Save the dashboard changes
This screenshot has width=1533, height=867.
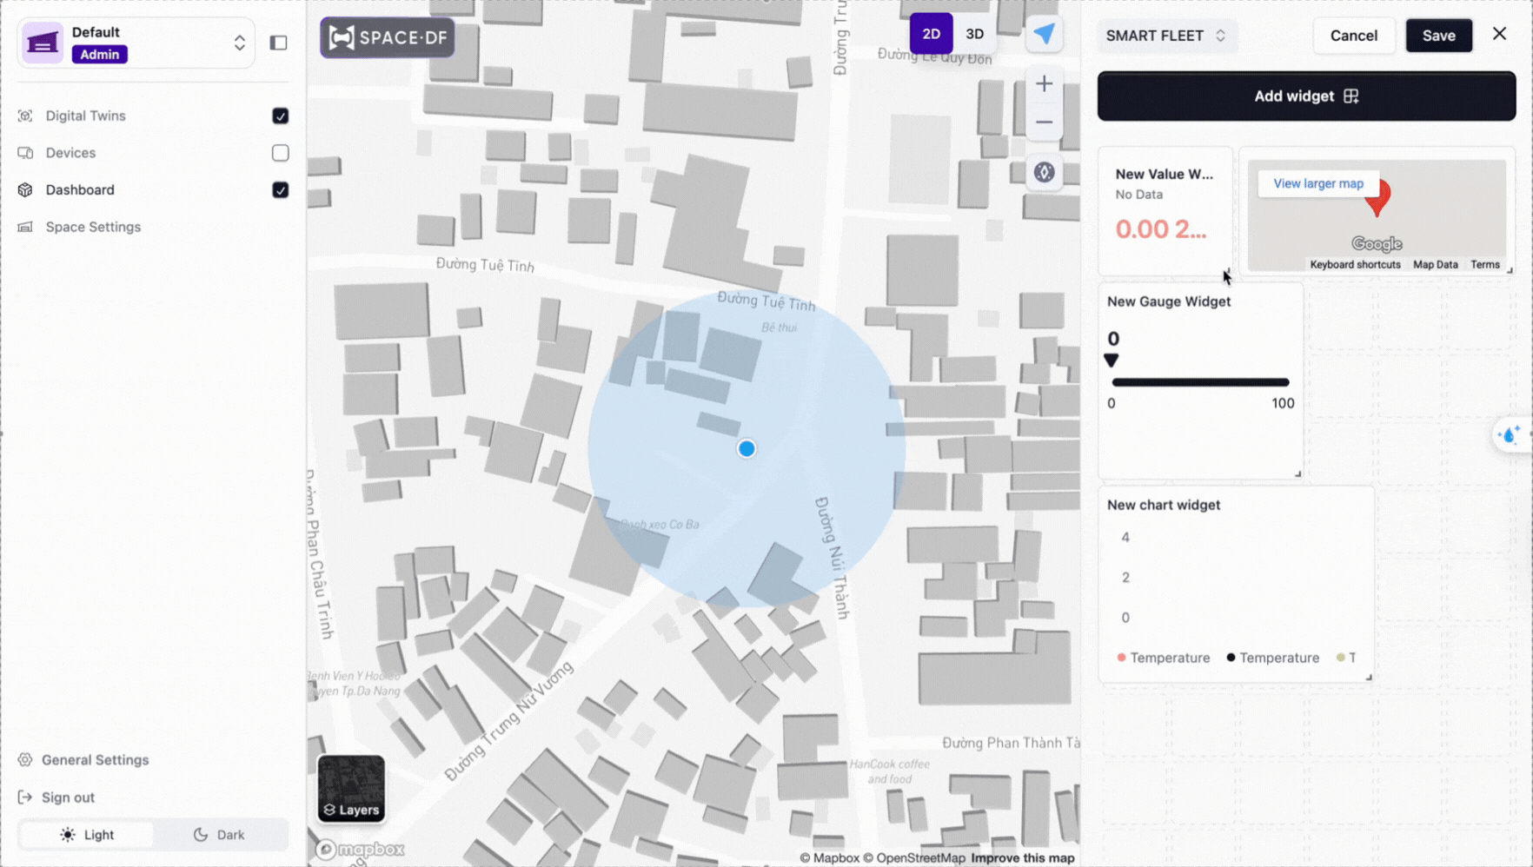pos(1438,36)
